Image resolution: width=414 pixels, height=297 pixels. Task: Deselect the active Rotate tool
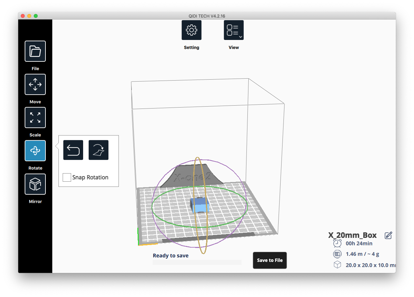click(x=35, y=151)
